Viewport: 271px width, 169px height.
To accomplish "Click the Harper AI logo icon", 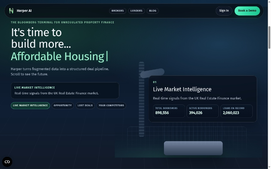I will [x=11, y=11].
